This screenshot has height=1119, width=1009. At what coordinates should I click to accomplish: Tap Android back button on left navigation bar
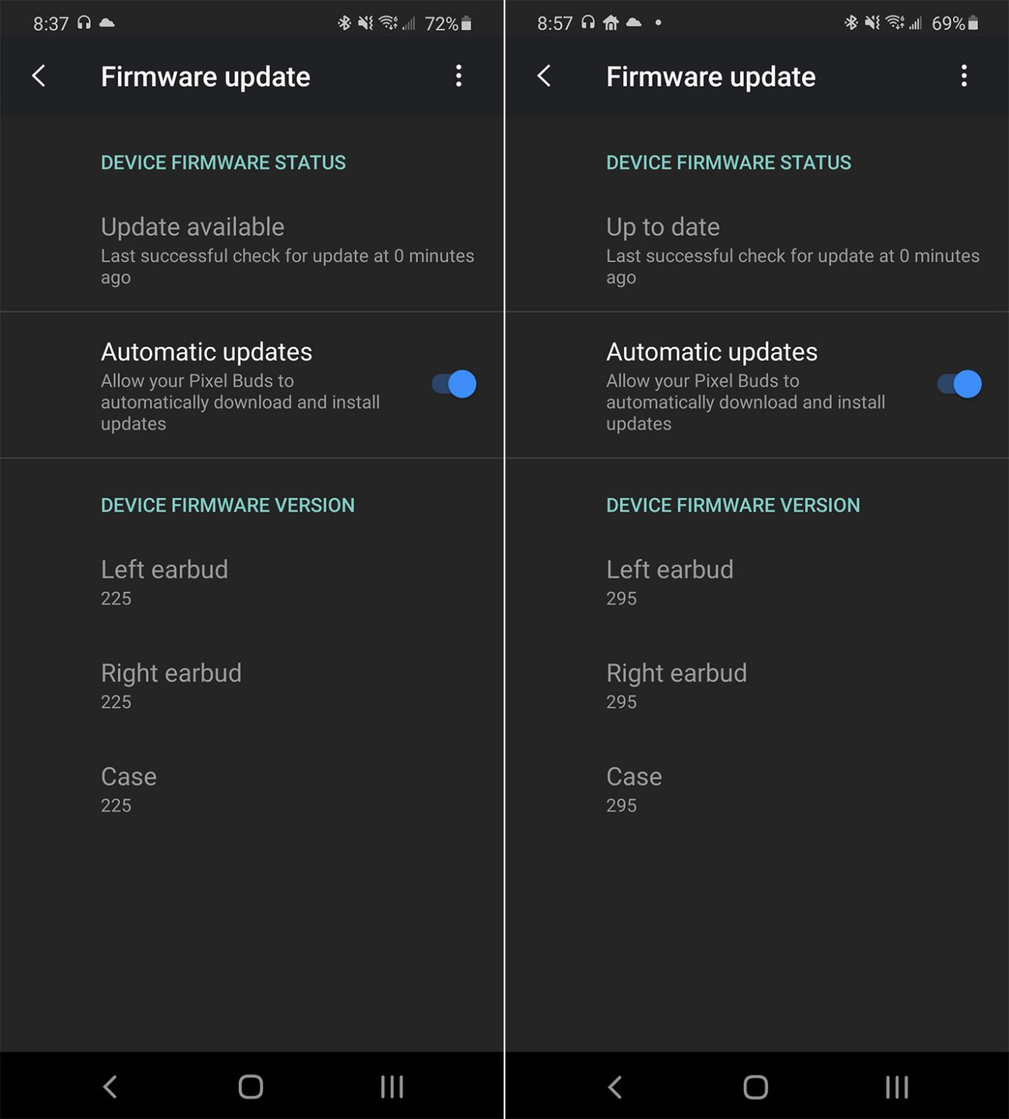(x=110, y=1087)
